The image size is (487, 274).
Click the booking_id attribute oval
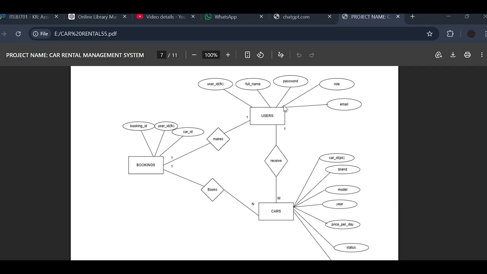(x=138, y=126)
